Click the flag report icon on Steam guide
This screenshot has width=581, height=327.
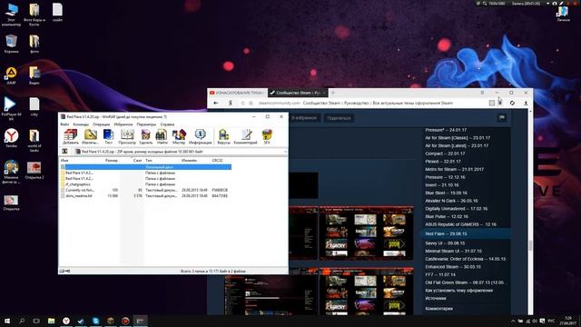[502, 118]
